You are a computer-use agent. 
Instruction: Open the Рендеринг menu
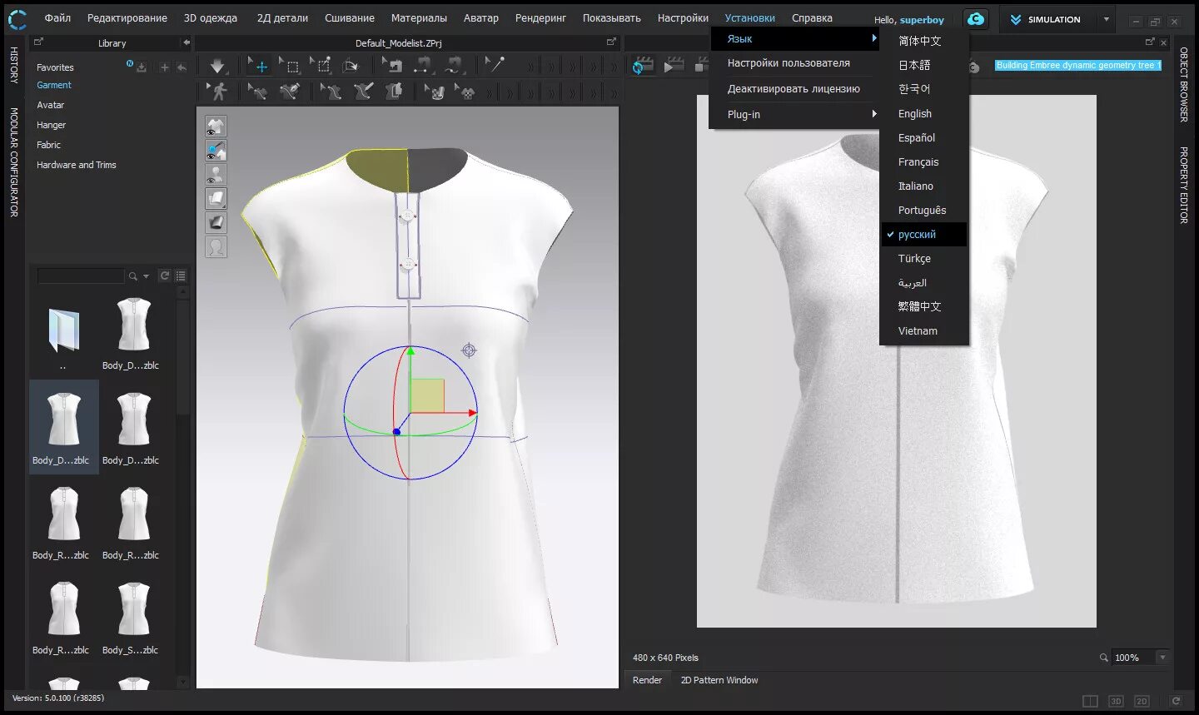click(x=540, y=17)
